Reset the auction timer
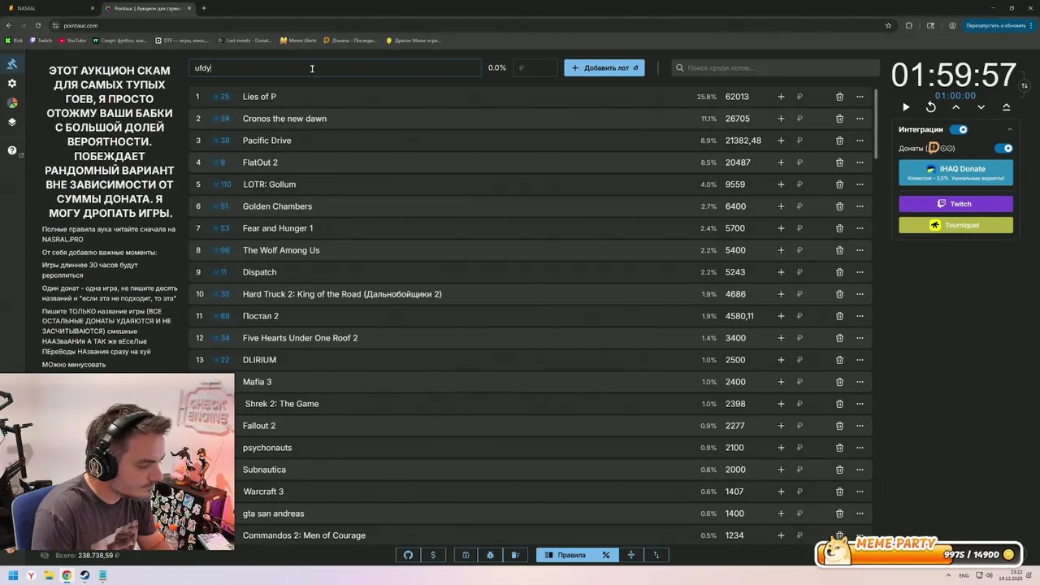The image size is (1040, 585). click(931, 107)
